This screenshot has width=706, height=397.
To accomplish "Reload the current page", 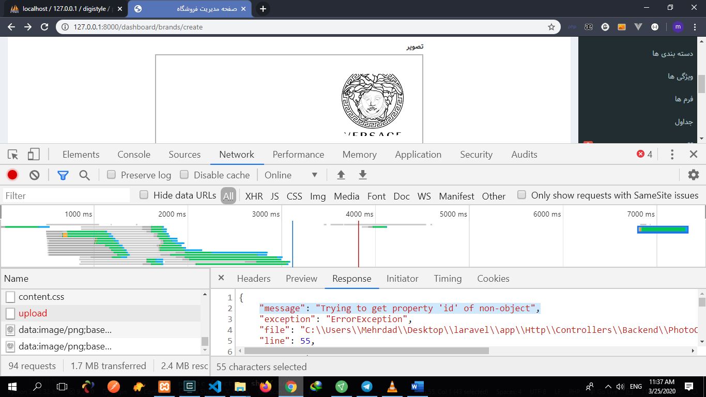I will [x=44, y=27].
